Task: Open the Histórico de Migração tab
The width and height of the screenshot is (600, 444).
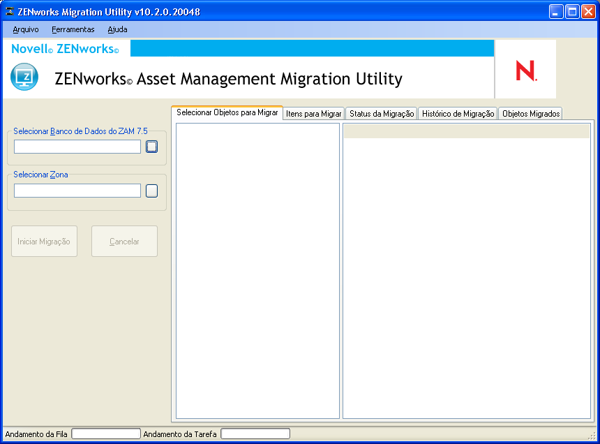Action: coord(458,114)
